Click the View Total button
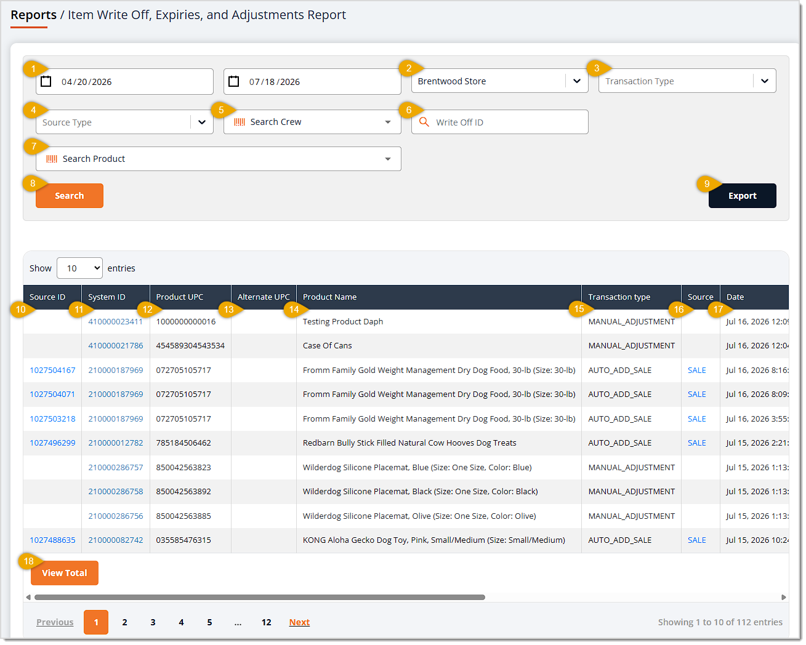This screenshot has width=806, height=645. (x=65, y=573)
